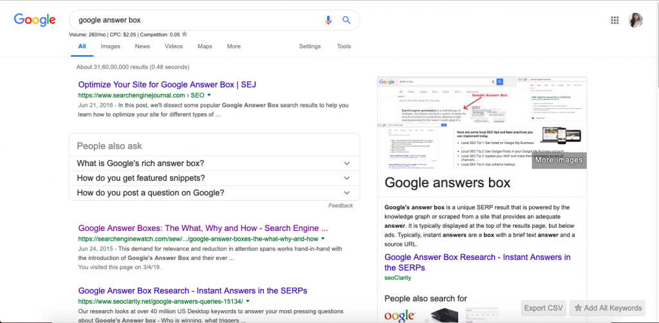Click People also search for heading
This screenshot has height=323, width=659.
point(426,299)
